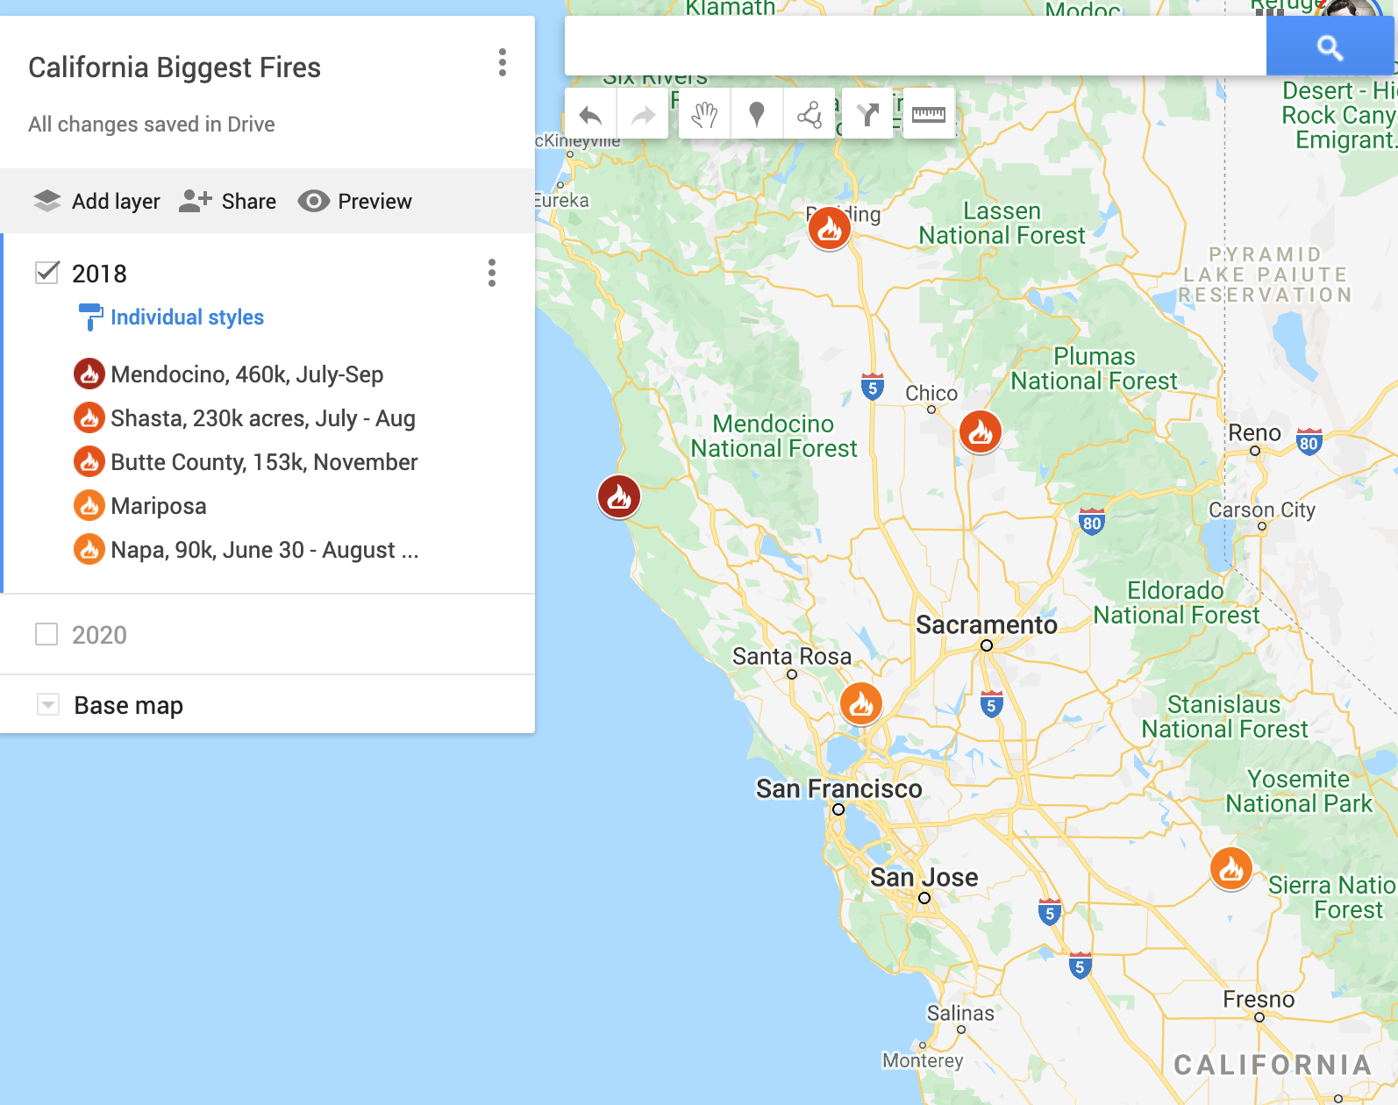
Task: Click California Biggest Fires map title
Action: 175,68
